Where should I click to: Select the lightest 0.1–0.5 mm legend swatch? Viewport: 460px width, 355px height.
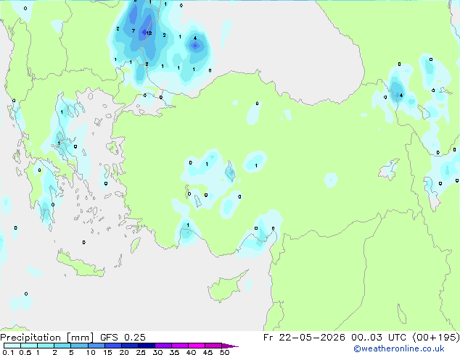click(x=12, y=346)
